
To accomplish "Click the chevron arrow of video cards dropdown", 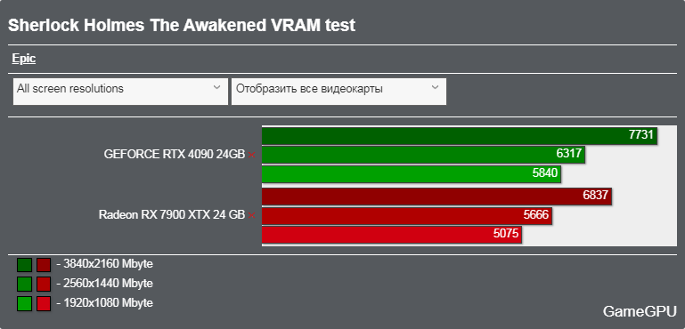I will coord(435,87).
